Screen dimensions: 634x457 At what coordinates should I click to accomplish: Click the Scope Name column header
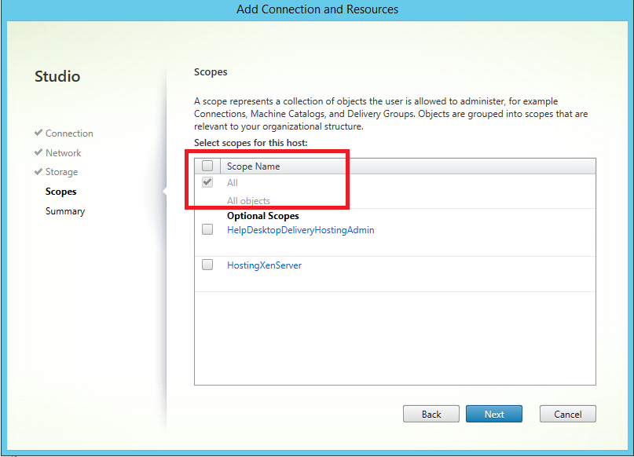coord(253,166)
